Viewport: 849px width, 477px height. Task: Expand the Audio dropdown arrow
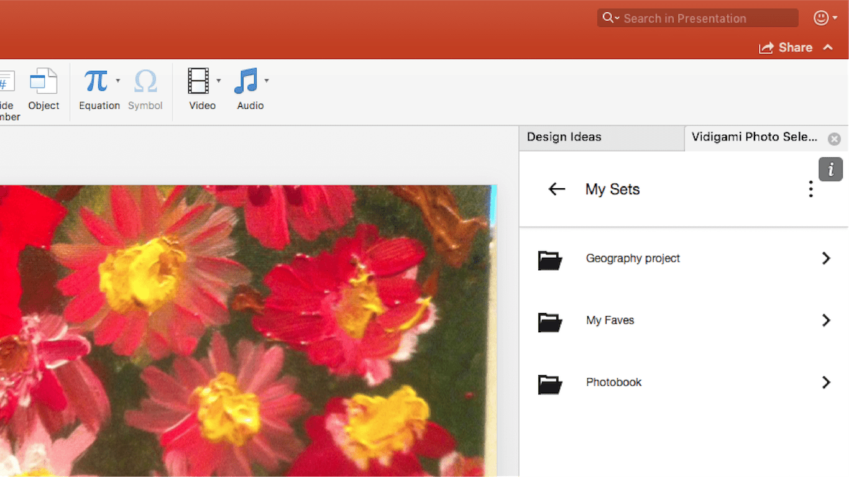click(x=267, y=81)
